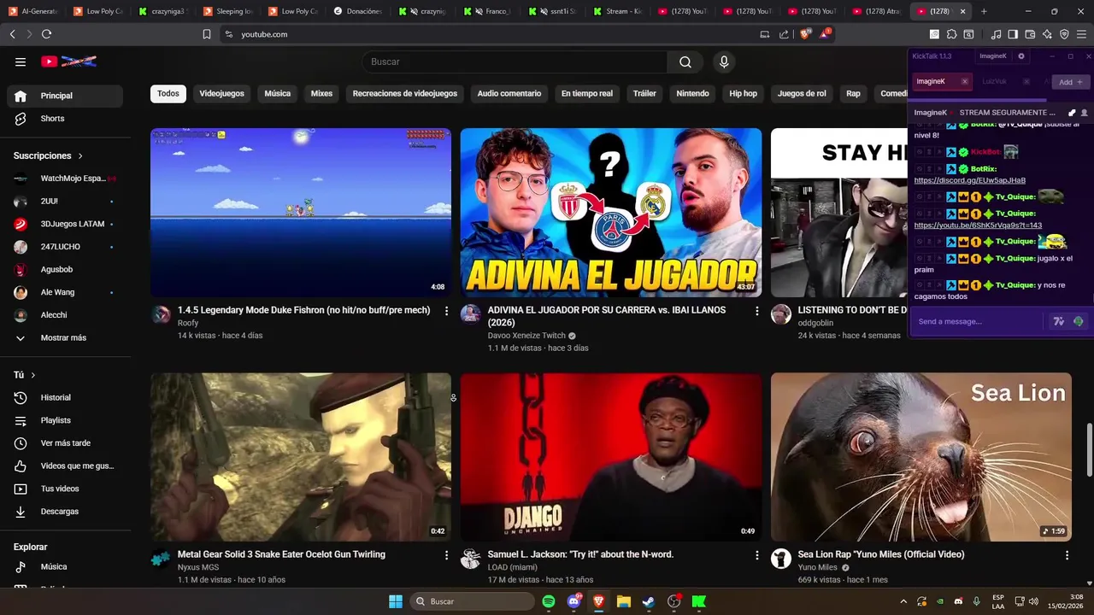Open the Brave Wallet icon
The width and height of the screenshot is (1094, 615).
[1030, 34]
